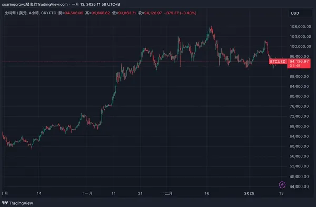
Task: Click the low value 93,863.71
Action: [127, 13]
